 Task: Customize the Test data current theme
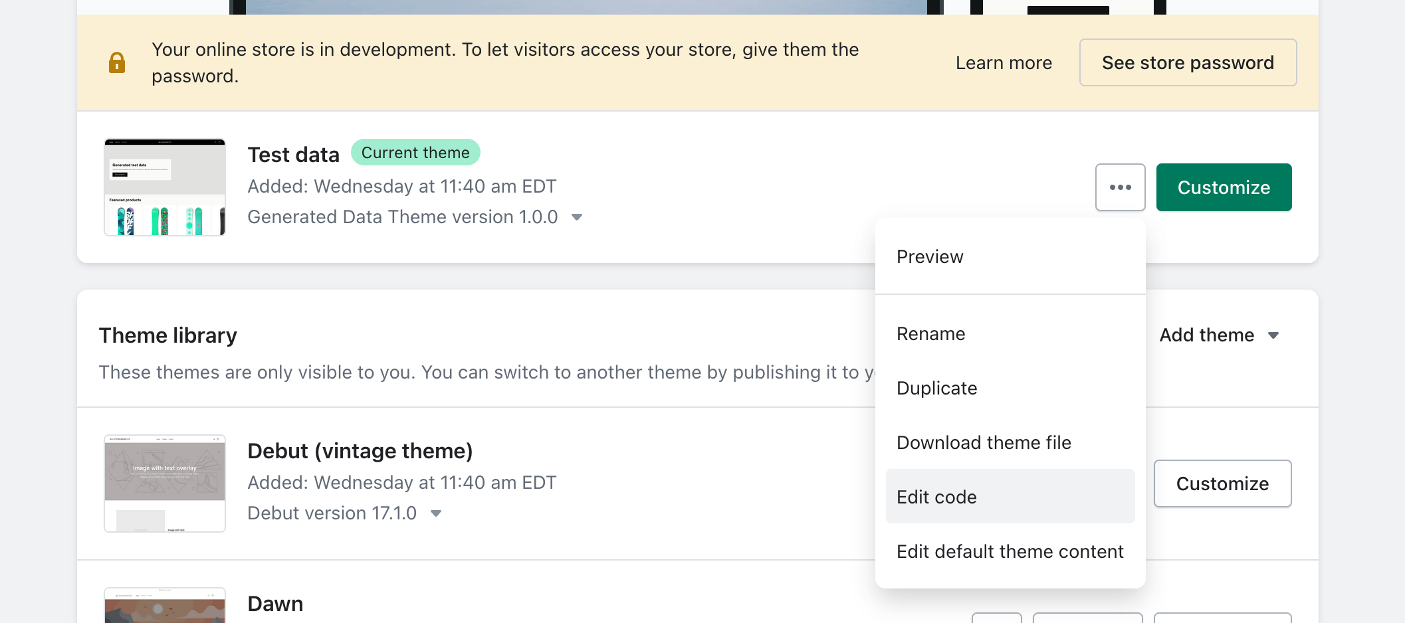1224,187
